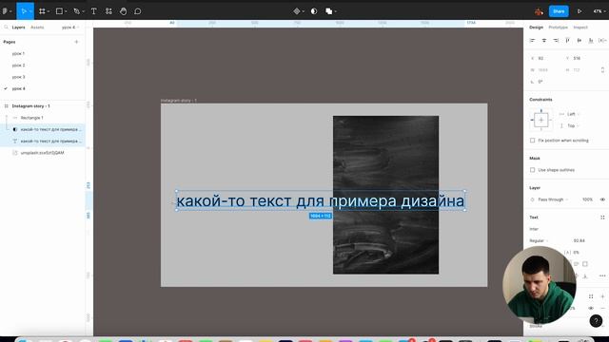The image size is (609, 342).
Task: Toggle constrain proportions lock
Action: click(x=602, y=69)
